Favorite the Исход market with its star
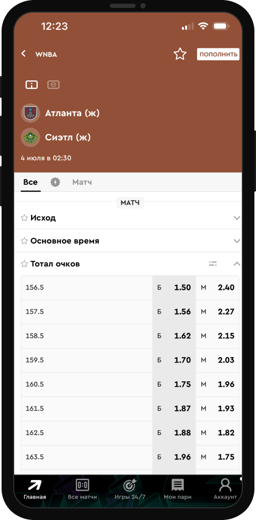Viewport: 256px width, 520px height. (24, 218)
